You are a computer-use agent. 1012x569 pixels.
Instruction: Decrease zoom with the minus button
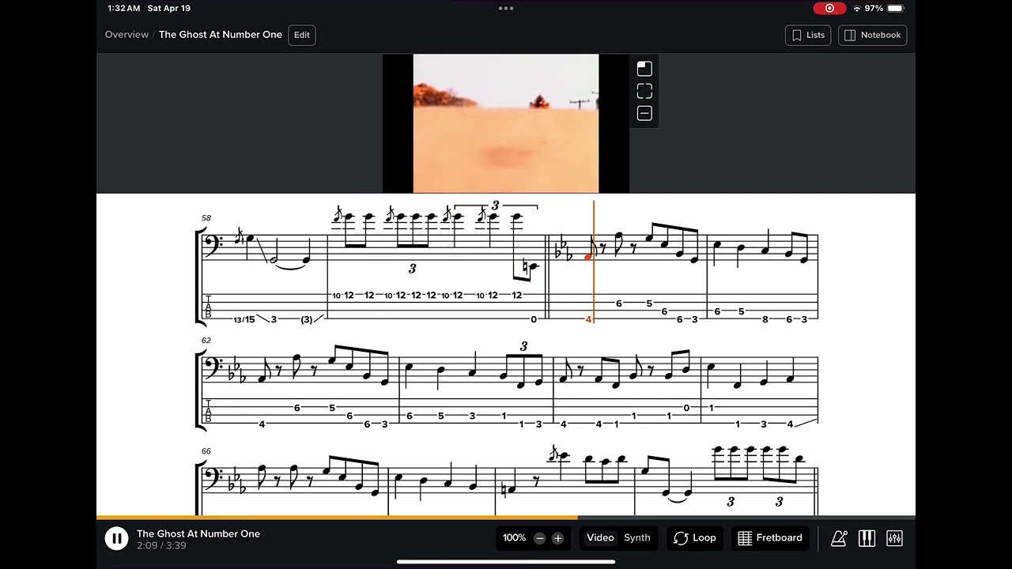pos(539,538)
